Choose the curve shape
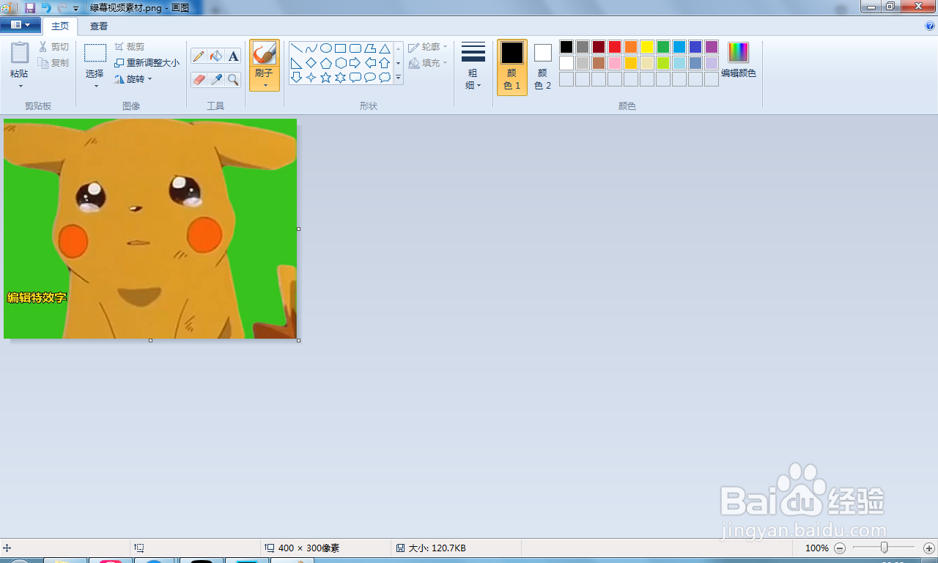Image resolution: width=938 pixels, height=563 pixels. 311,48
